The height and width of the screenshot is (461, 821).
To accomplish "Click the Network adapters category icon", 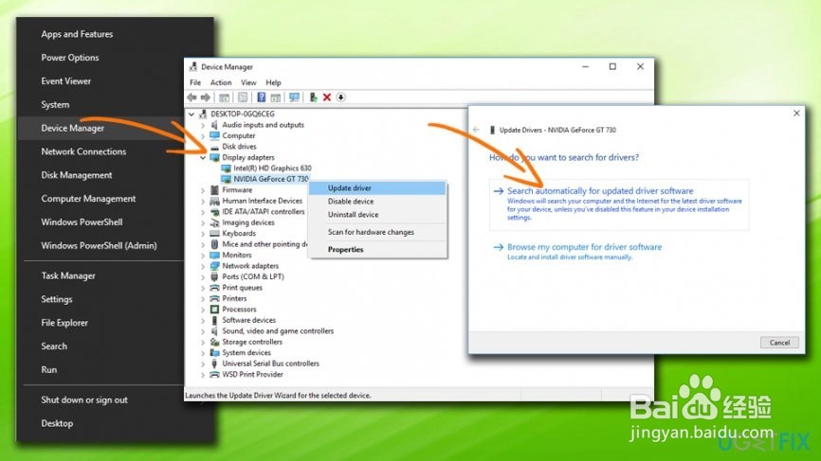I will pyautogui.click(x=214, y=265).
